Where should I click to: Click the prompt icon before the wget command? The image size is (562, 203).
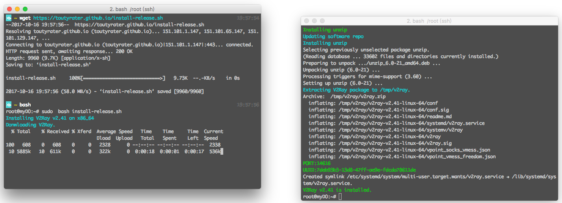tap(9, 18)
